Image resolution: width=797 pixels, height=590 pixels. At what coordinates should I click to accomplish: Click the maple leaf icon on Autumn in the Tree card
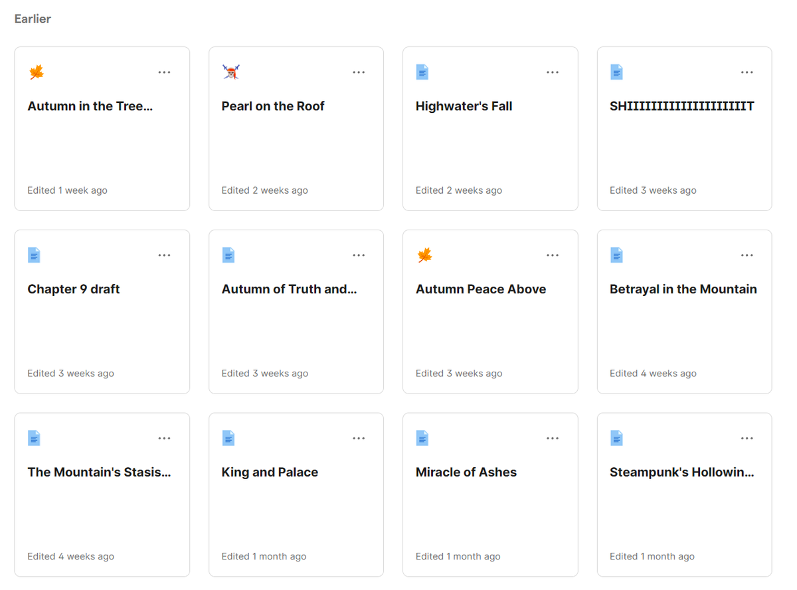point(37,72)
